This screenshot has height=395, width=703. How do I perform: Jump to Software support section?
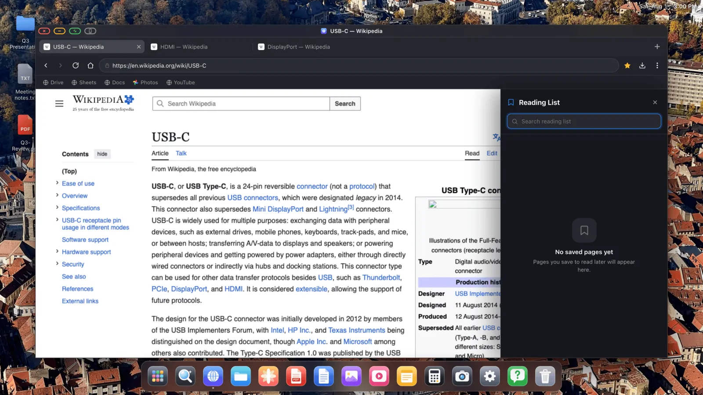[x=85, y=240]
